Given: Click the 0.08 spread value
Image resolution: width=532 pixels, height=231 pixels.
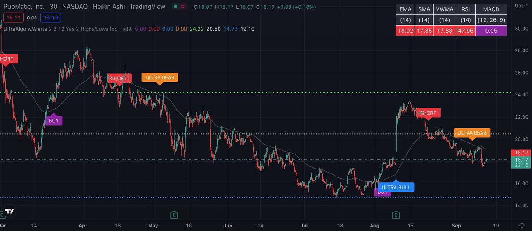Looking at the screenshot, I should point(31,18).
